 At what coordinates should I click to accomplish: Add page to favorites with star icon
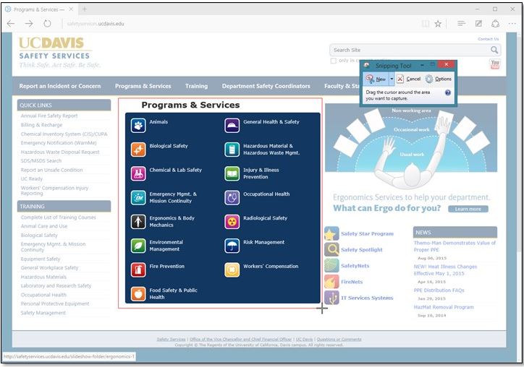(438, 24)
